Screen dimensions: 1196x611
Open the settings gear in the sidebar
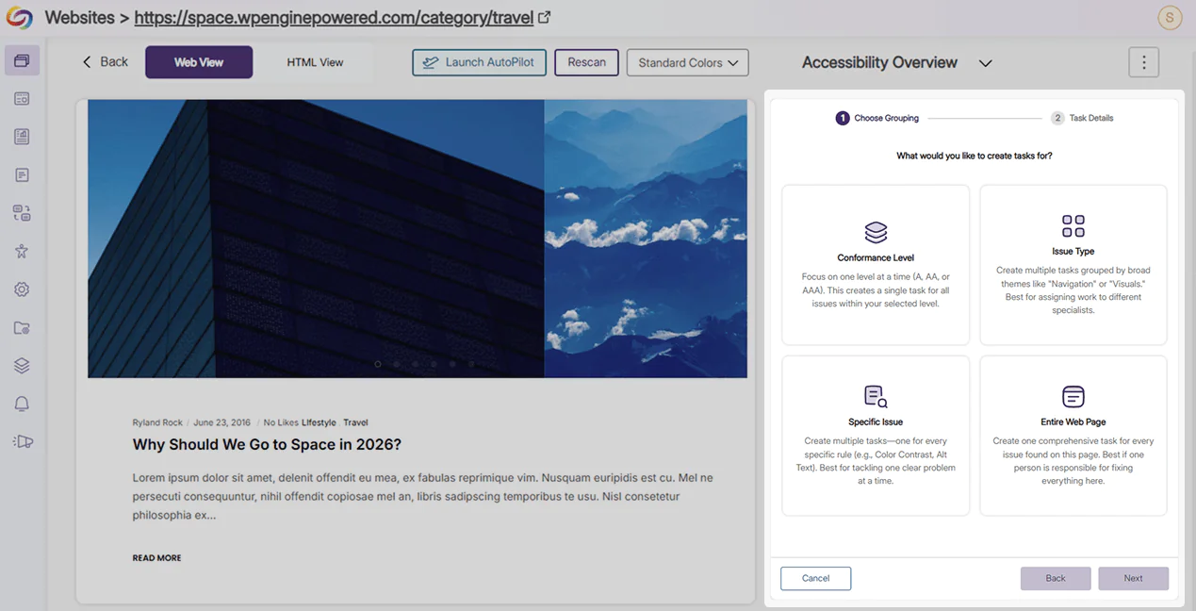click(21, 289)
